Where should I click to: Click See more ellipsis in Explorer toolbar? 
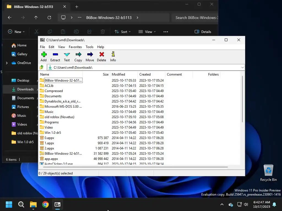pyautogui.click(x=166, y=32)
